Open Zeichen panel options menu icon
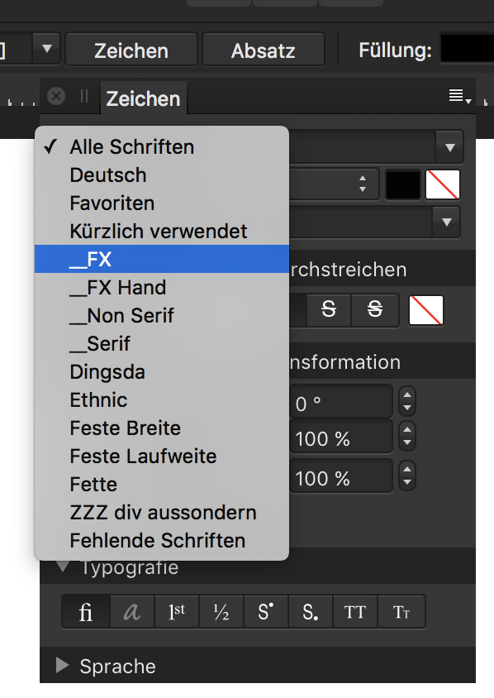This screenshot has height=698, width=494. click(459, 96)
